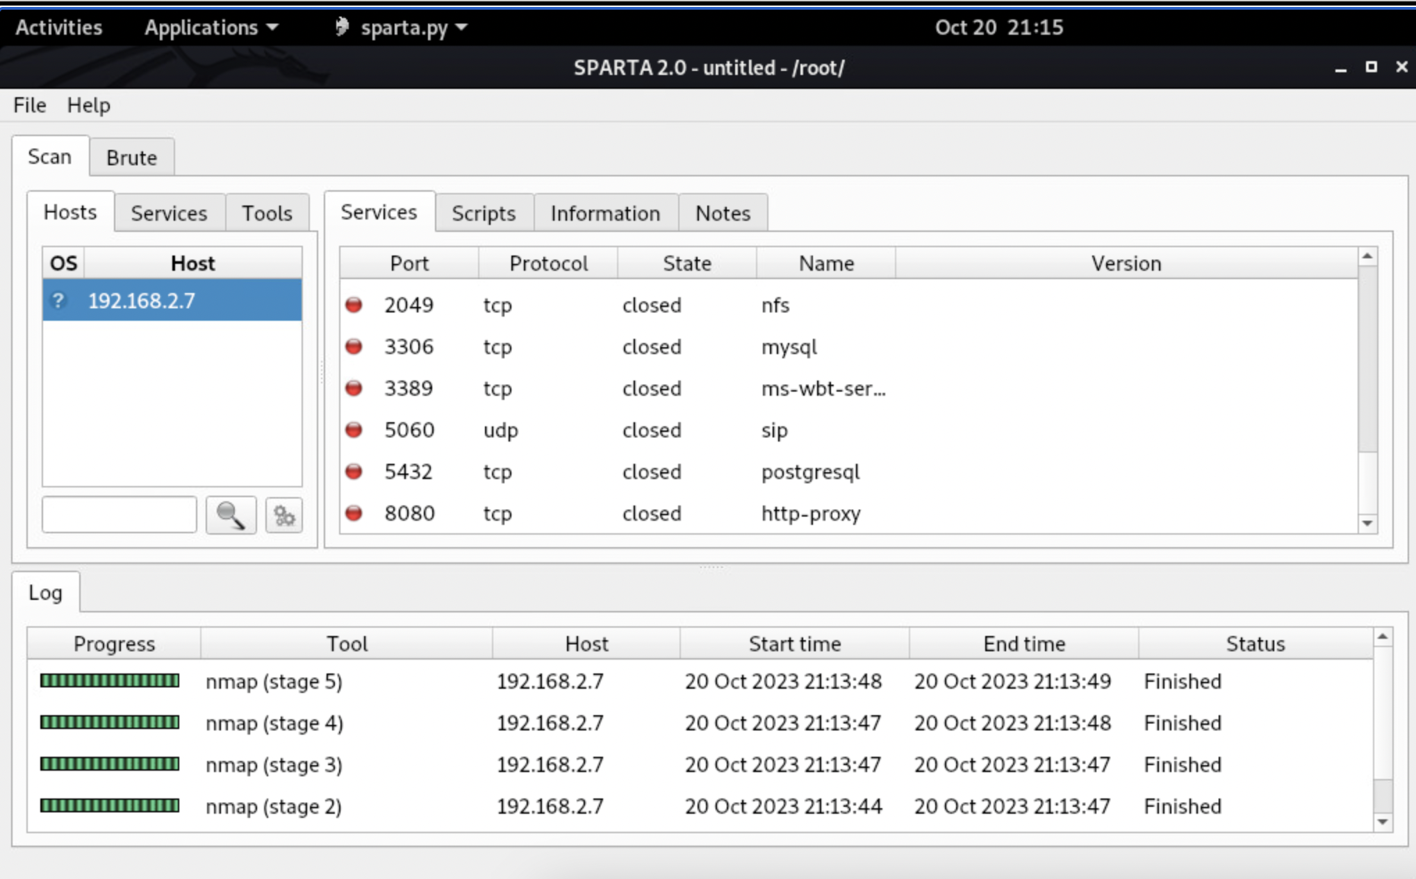
Task: Click red status dot for port 3306
Action: point(354,346)
